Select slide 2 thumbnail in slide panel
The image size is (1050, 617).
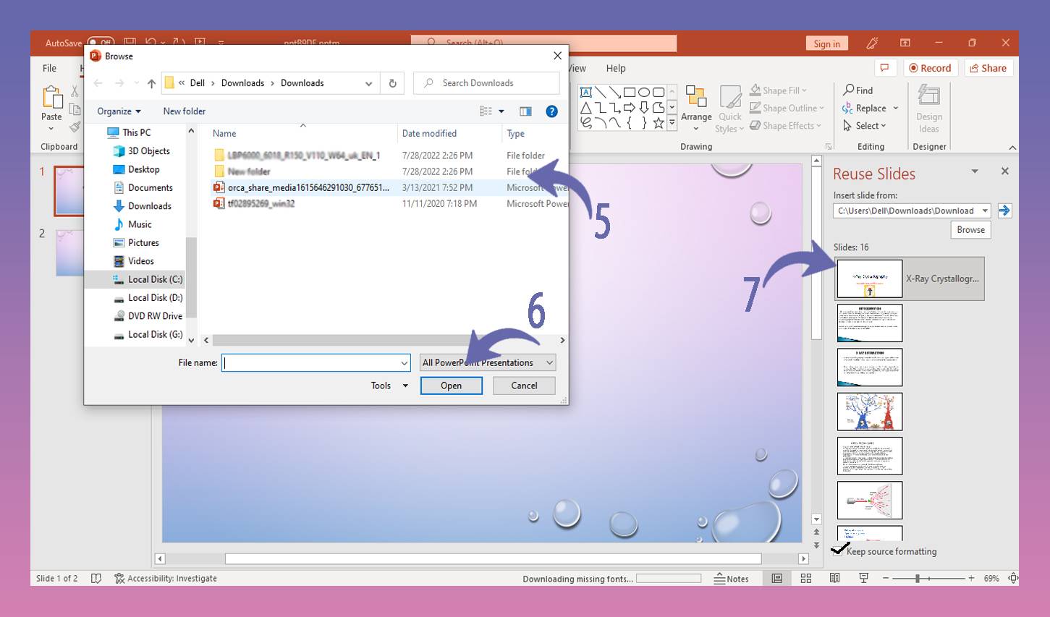pos(69,253)
